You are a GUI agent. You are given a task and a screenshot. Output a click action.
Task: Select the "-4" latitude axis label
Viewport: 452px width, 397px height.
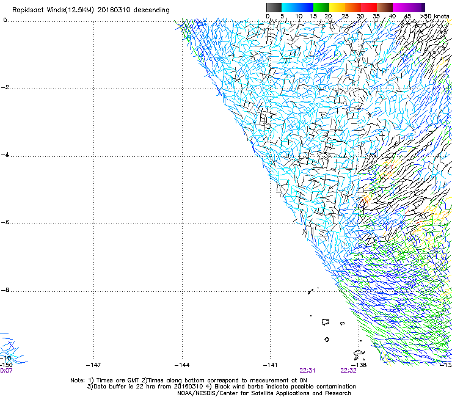5,155
